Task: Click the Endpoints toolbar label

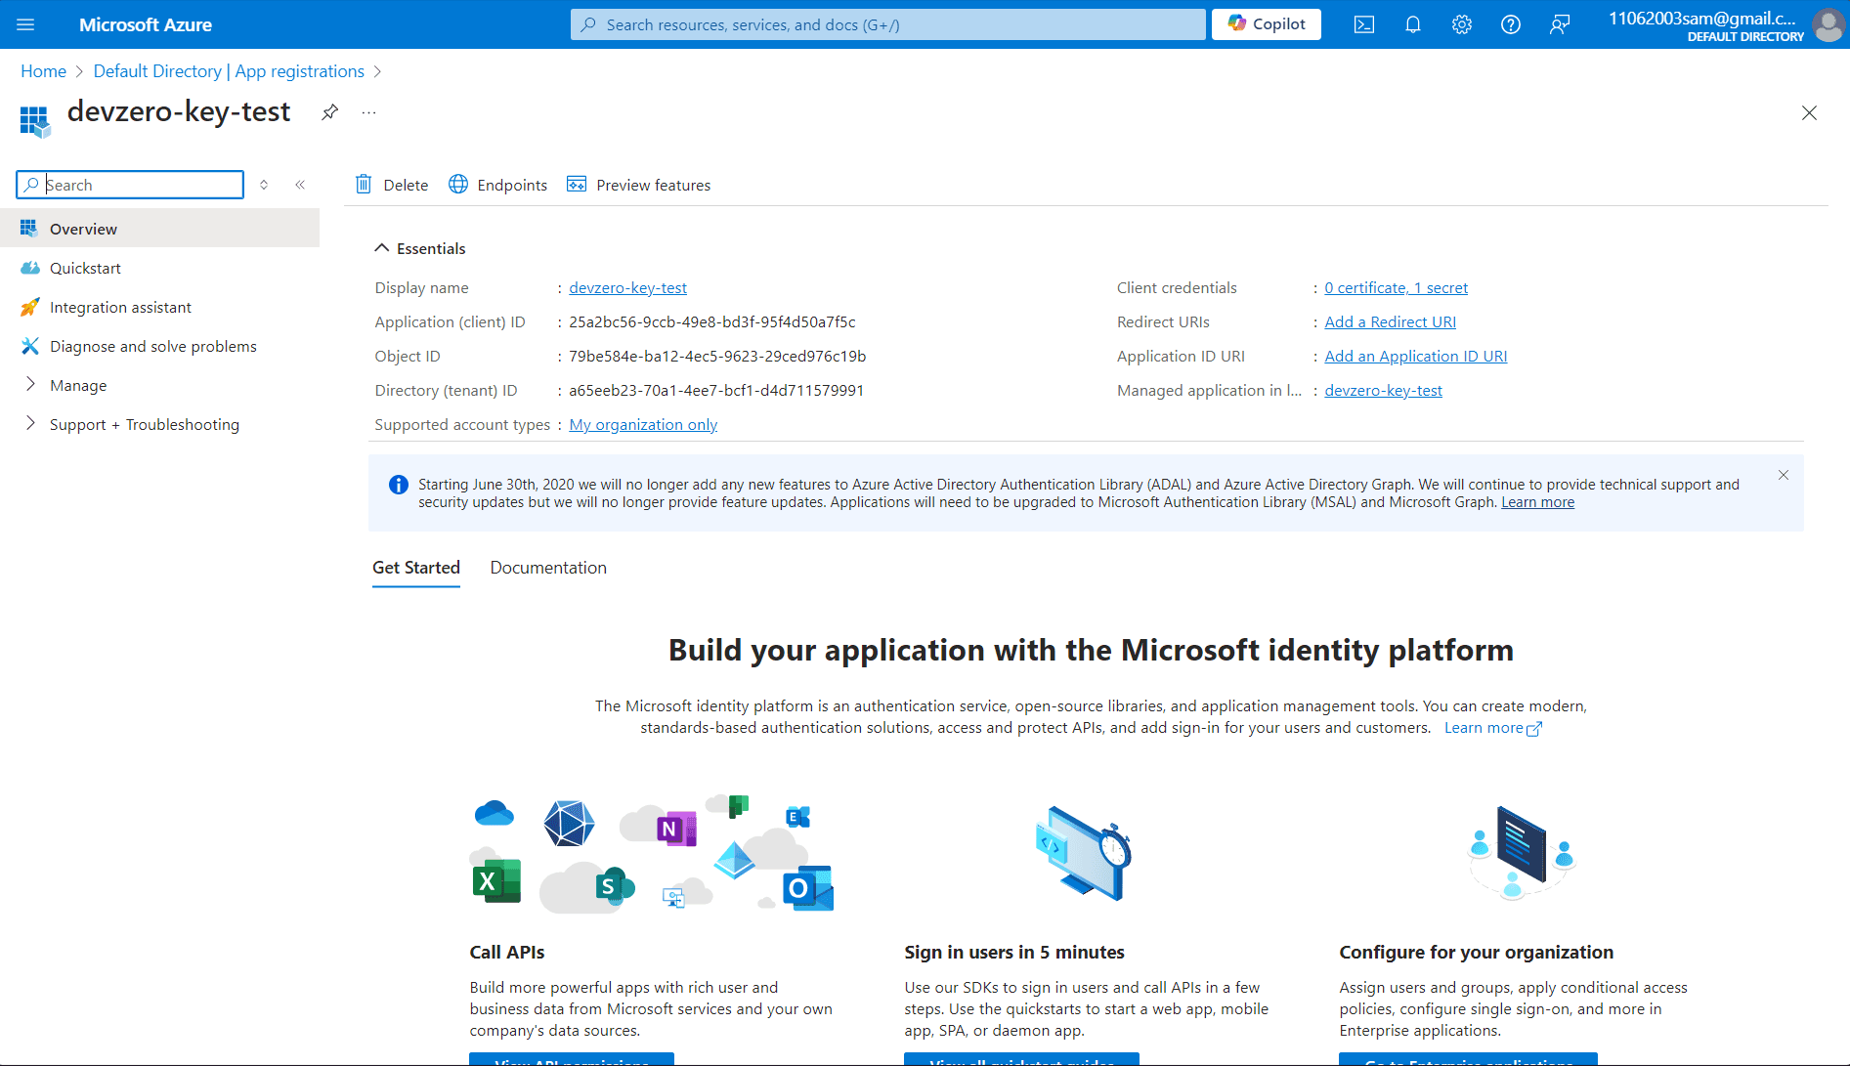Action: (x=512, y=186)
